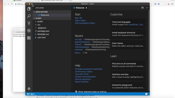Click the New file link
175x98 pixels.
[x=78, y=18]
